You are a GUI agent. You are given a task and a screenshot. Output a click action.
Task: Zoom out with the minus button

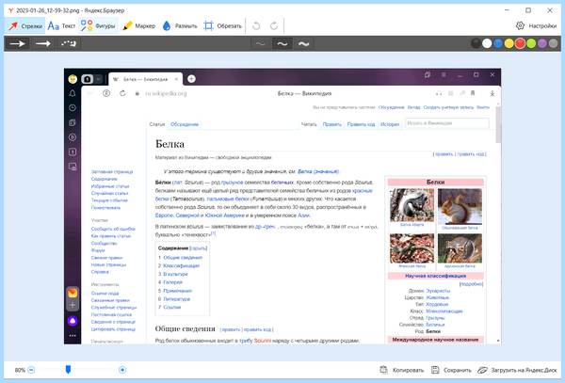coord(31,370)
